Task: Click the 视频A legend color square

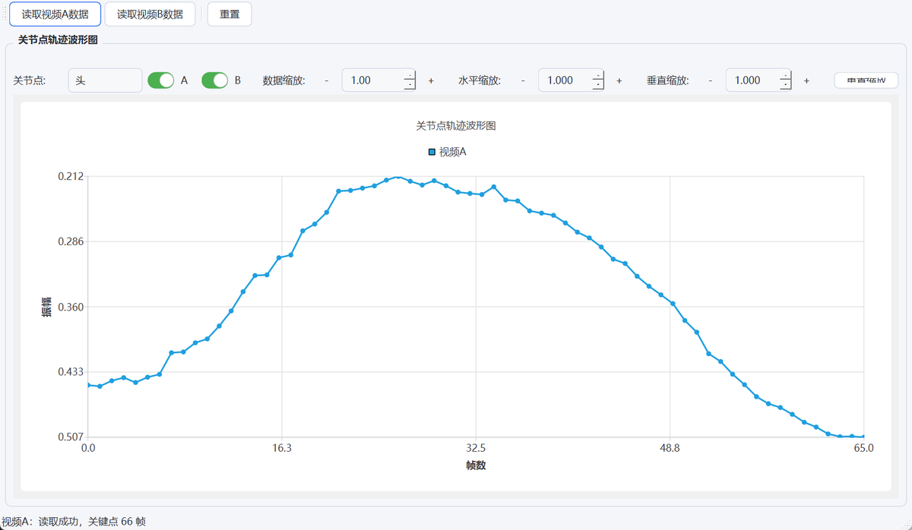Action: pos(432,152)
